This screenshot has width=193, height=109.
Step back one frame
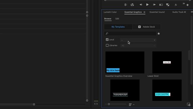[x=141, y=5]
